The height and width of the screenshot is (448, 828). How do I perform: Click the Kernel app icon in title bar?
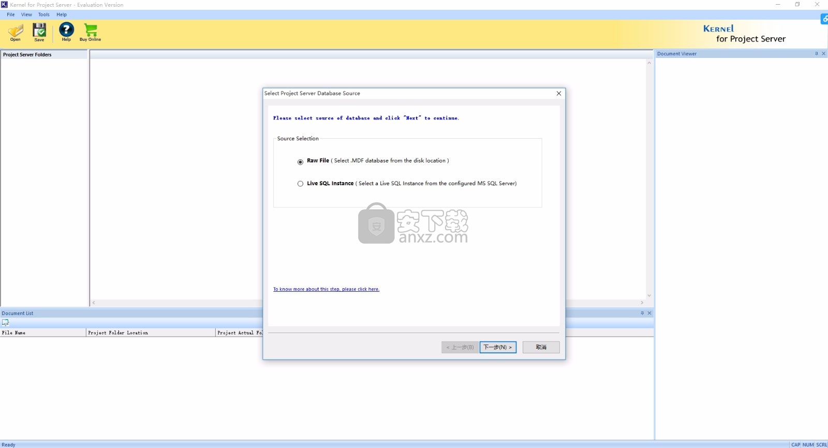point(4,5)
